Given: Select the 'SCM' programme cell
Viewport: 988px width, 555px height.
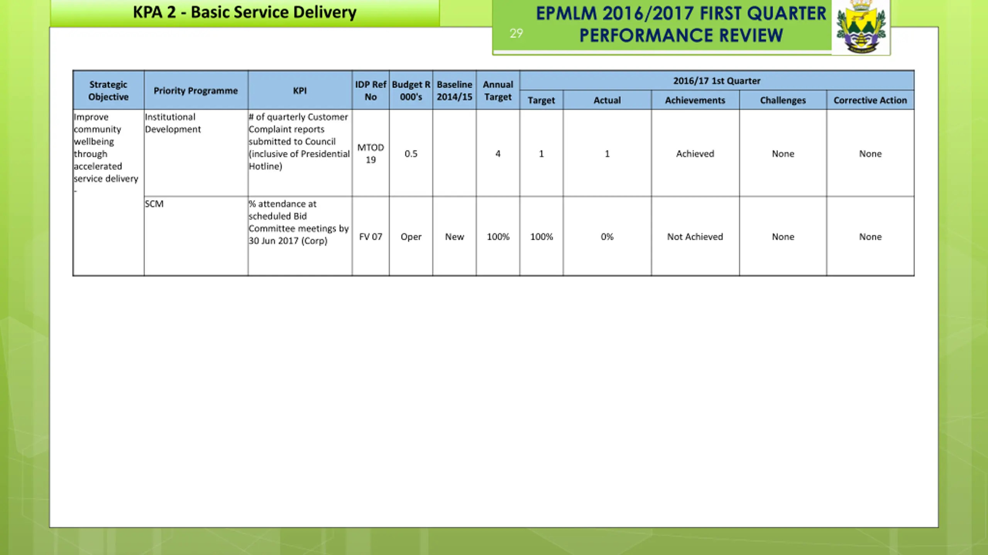Looking at the screenshot, I should click(x=196, y=236).
